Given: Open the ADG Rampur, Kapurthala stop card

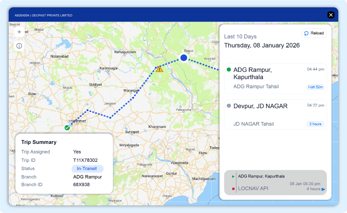Looking at the screenshot, I should click(274, 79).
